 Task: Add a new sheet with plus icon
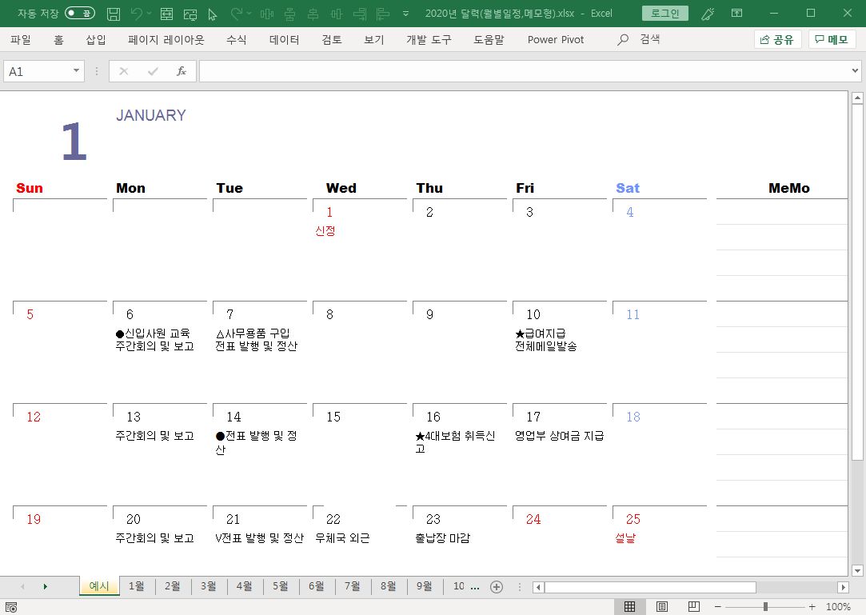tap(496, 586)
